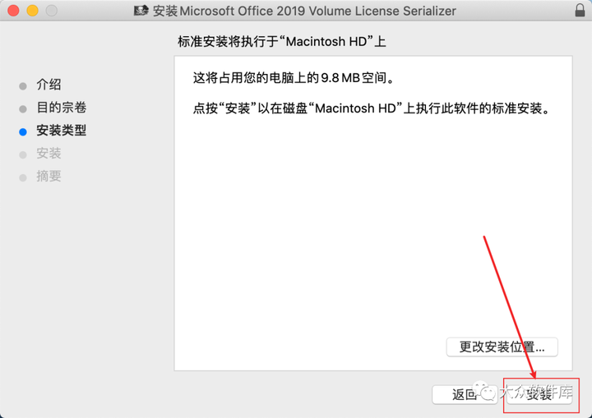Select the 安装类型 step in sidebar

coord(61,131)
